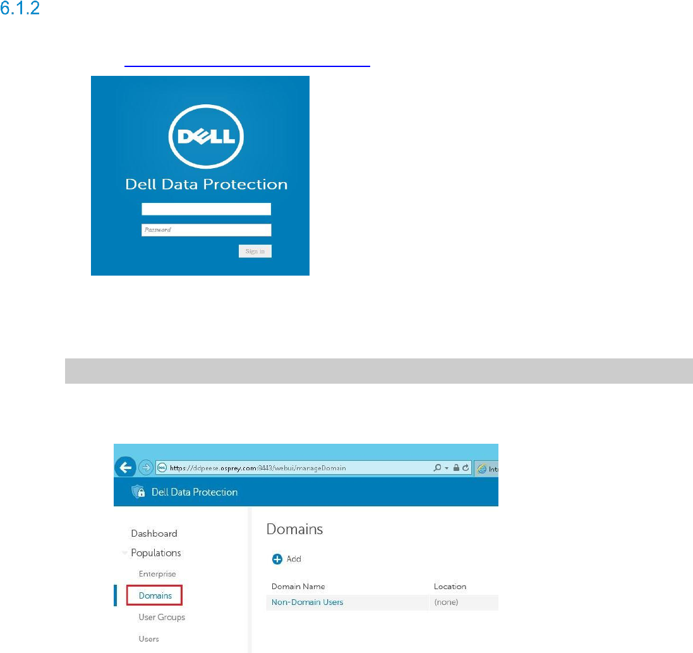Click the Domain Name column header
This screenshot has height=653, width=693.
pos(298,586)
